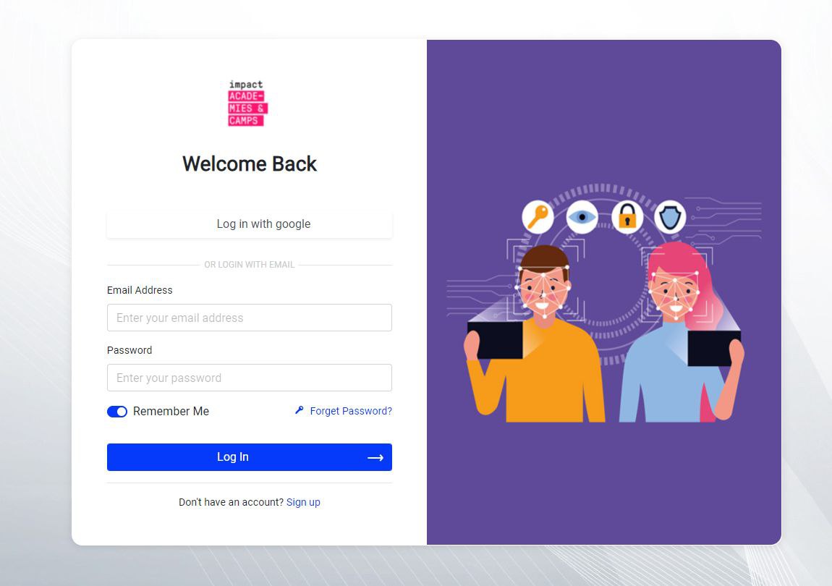
Task: Click the blue eye icon in illustration
Action: (x=582, y=216)
